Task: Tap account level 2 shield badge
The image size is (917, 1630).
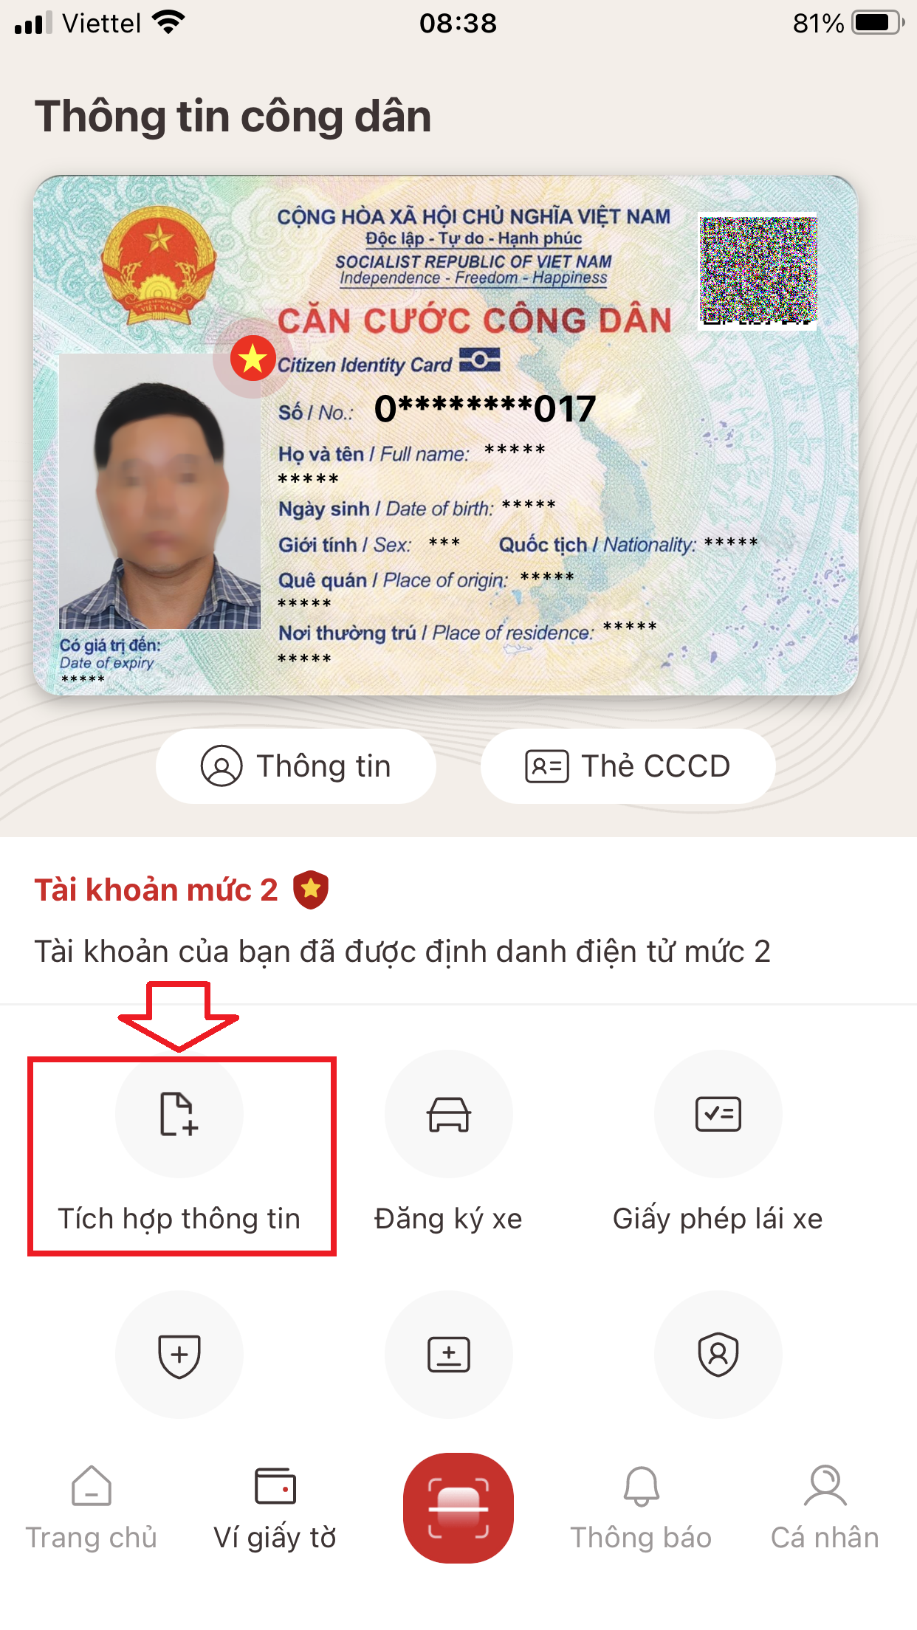Action: click(311, 890)
